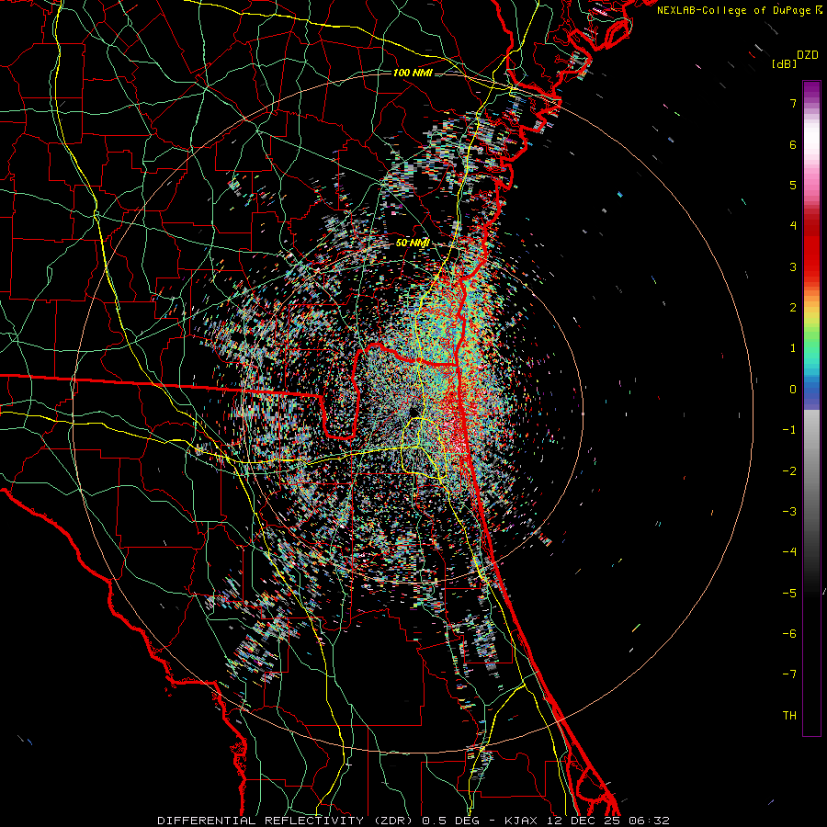Click the purple top of the color bar
827x827 pixels.
[811, 90]
